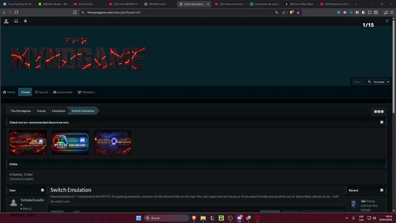Toggle the three-box layout switcher

click(379, 111)
